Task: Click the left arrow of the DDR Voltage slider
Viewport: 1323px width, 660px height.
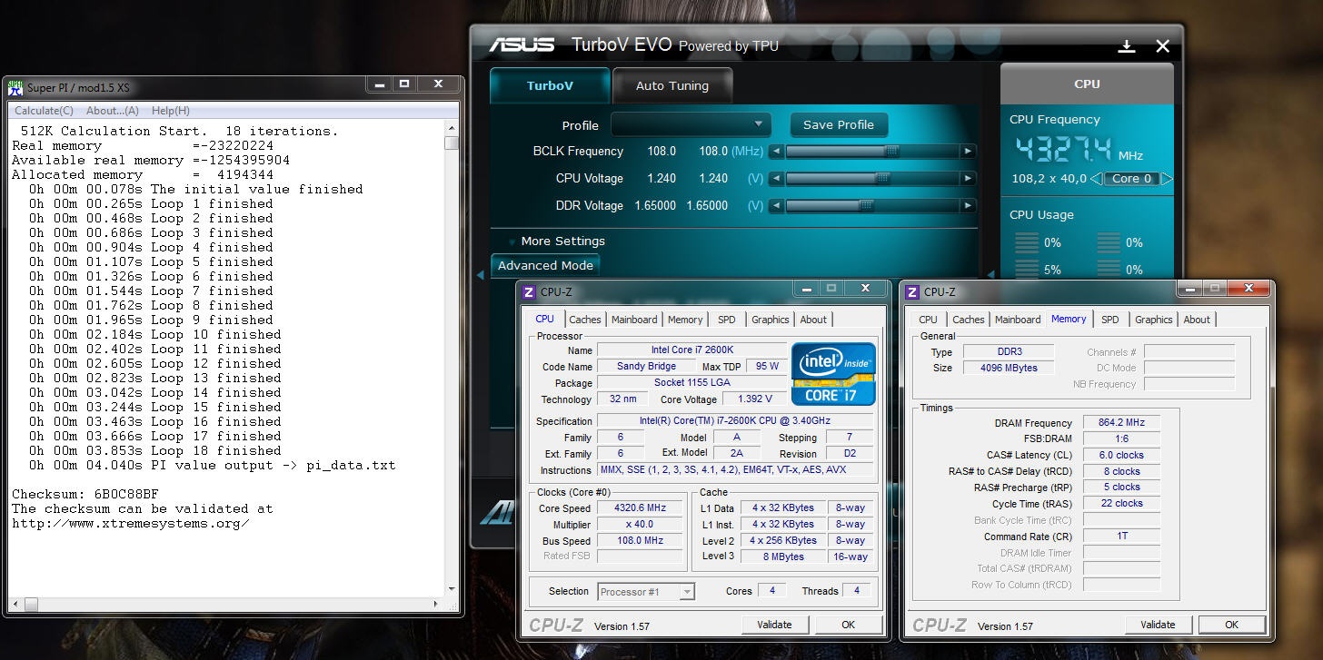Action: pos(776,206)
